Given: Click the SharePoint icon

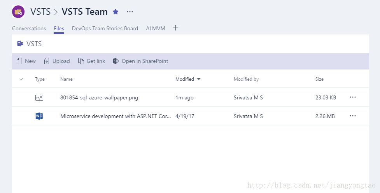Looking at the screenshot, I should [x=116, y=61].
